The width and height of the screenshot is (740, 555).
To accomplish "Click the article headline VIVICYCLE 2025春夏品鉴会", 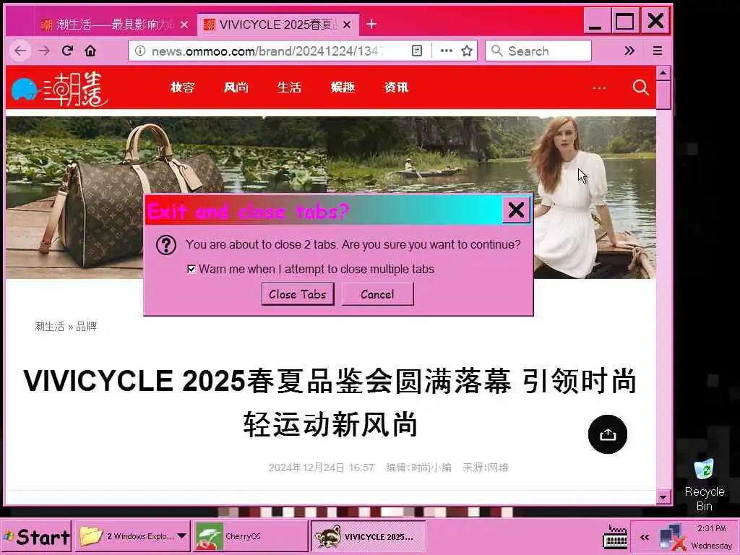I will click(330, 402).
